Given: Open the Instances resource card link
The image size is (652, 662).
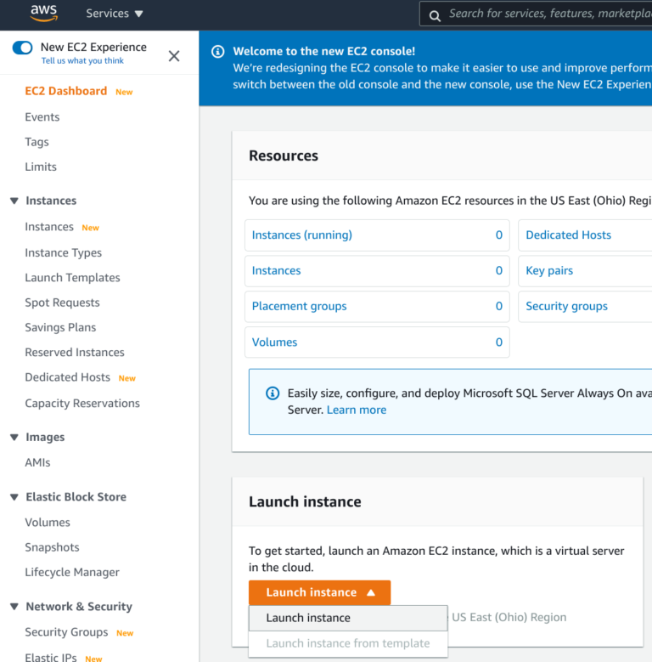Looking at the screenshot, I should (x=276, y=270).
